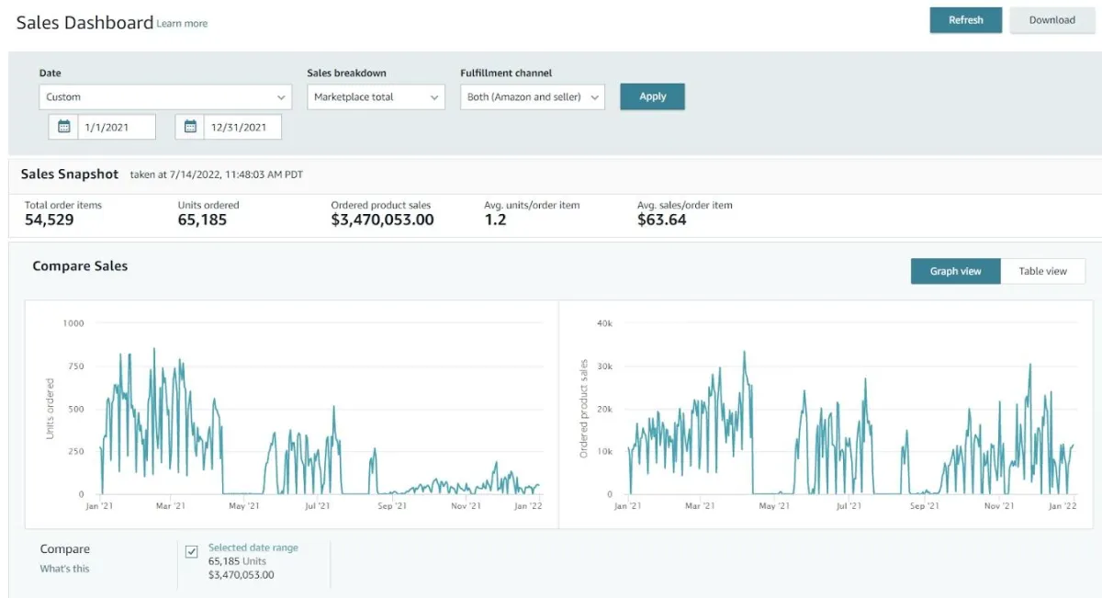This screenshot has height=598, width=1102.
Task: Open the Fulfillment channel dropdown
Action: click(532, 97)
